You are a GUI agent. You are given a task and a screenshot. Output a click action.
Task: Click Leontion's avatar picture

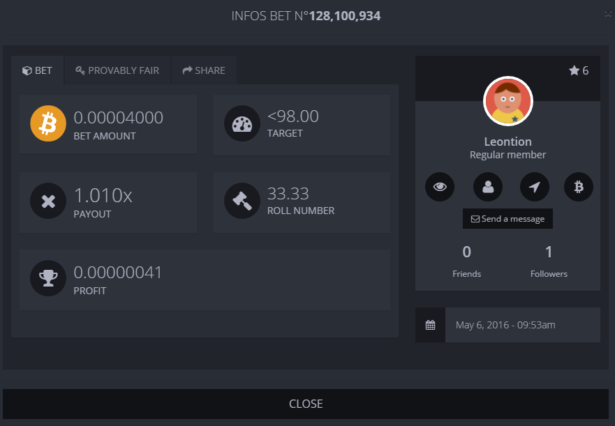(508, 101)
